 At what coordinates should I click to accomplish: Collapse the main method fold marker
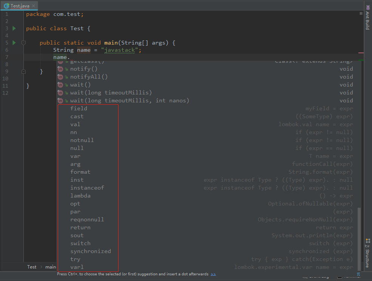tap(23, 43)
